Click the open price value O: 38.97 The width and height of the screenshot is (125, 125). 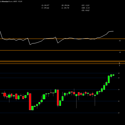pyautogui.click(x=45, y=5)
